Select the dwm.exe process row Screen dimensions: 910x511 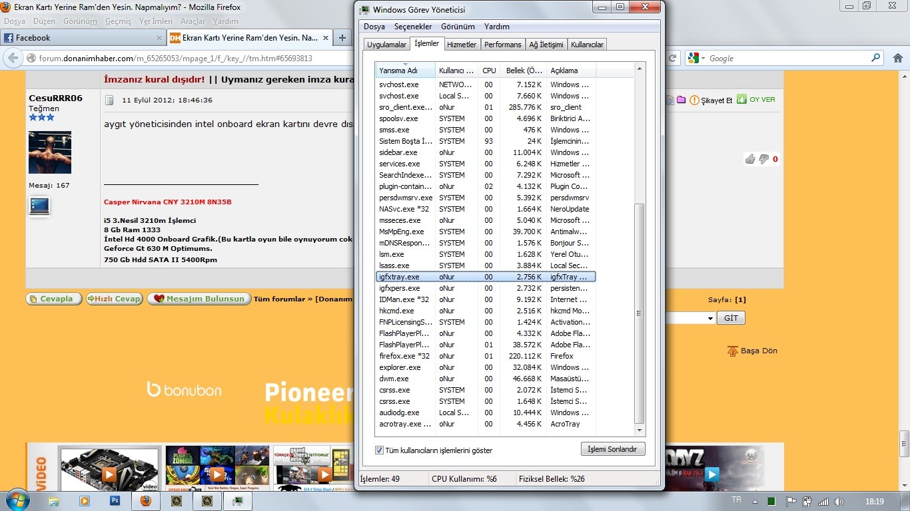pos(486,379)
